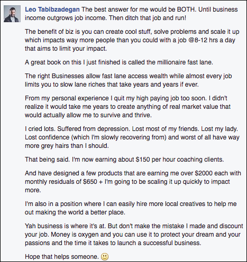Click the paragraph starting 'I'm also in a position'
This screenshot has height=262, width=247.
[131, 208]
